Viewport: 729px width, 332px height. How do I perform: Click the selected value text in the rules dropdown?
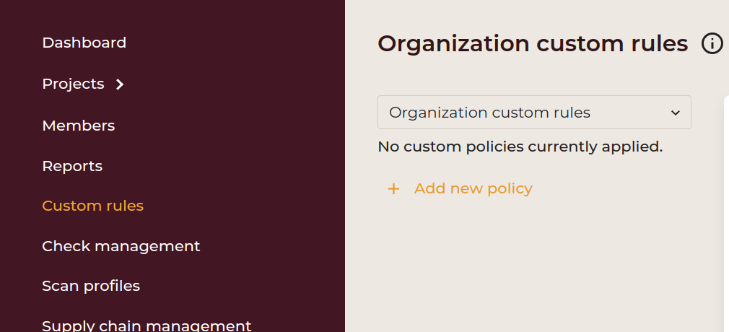[x=489, y=113]
